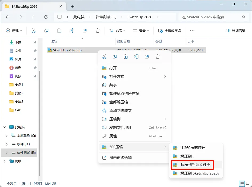Switch to large thumbnails view icon

pyautogui.click(x=248, y=184)
